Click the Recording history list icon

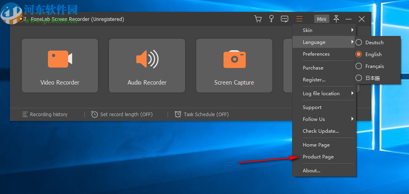point(25,115)
